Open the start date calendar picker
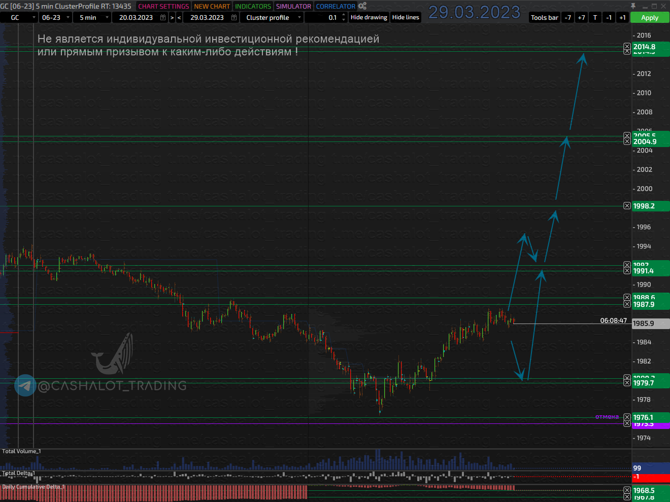Screen dimensions: 670x502 [x=163, y=17]
